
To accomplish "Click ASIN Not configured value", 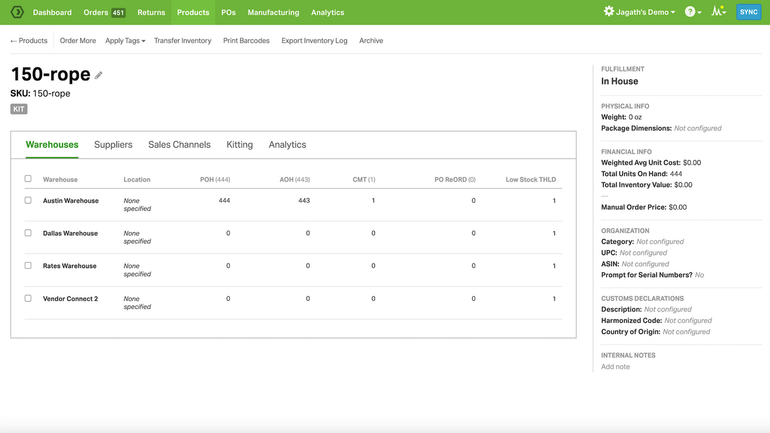I will (x=645, y=264).
